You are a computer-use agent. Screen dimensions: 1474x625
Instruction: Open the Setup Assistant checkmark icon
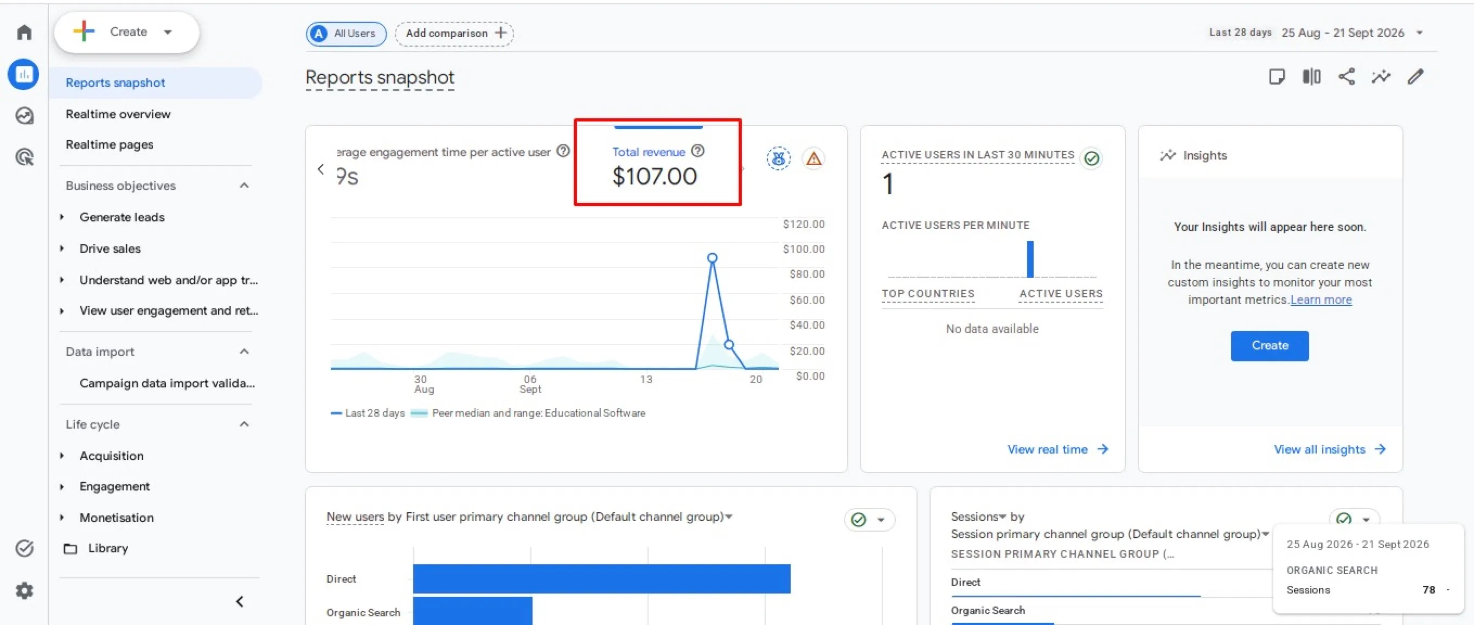pos(24,549)
